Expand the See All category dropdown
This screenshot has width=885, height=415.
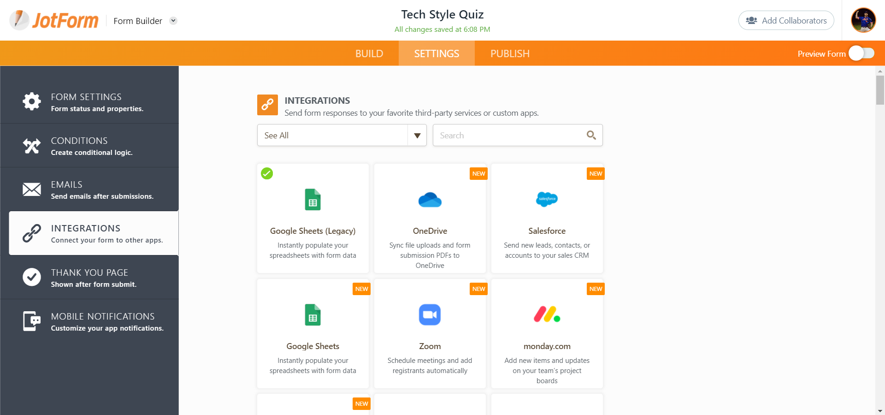(342, 135)
